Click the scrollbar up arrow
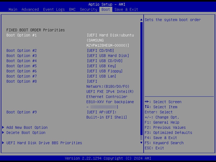216x162 pixels. click(x=141, y=20)
